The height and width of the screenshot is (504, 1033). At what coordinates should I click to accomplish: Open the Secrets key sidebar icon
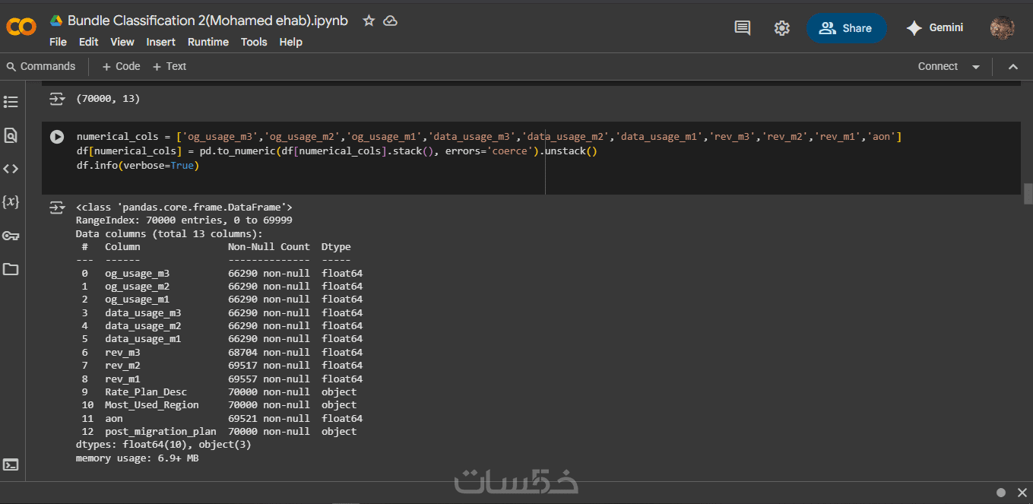[11, 236]
